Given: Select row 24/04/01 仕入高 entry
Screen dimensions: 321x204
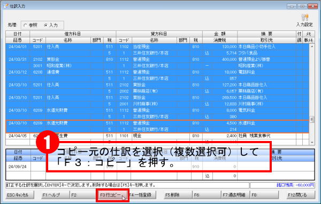Looking at the screenshot, I should click(157, 50).
